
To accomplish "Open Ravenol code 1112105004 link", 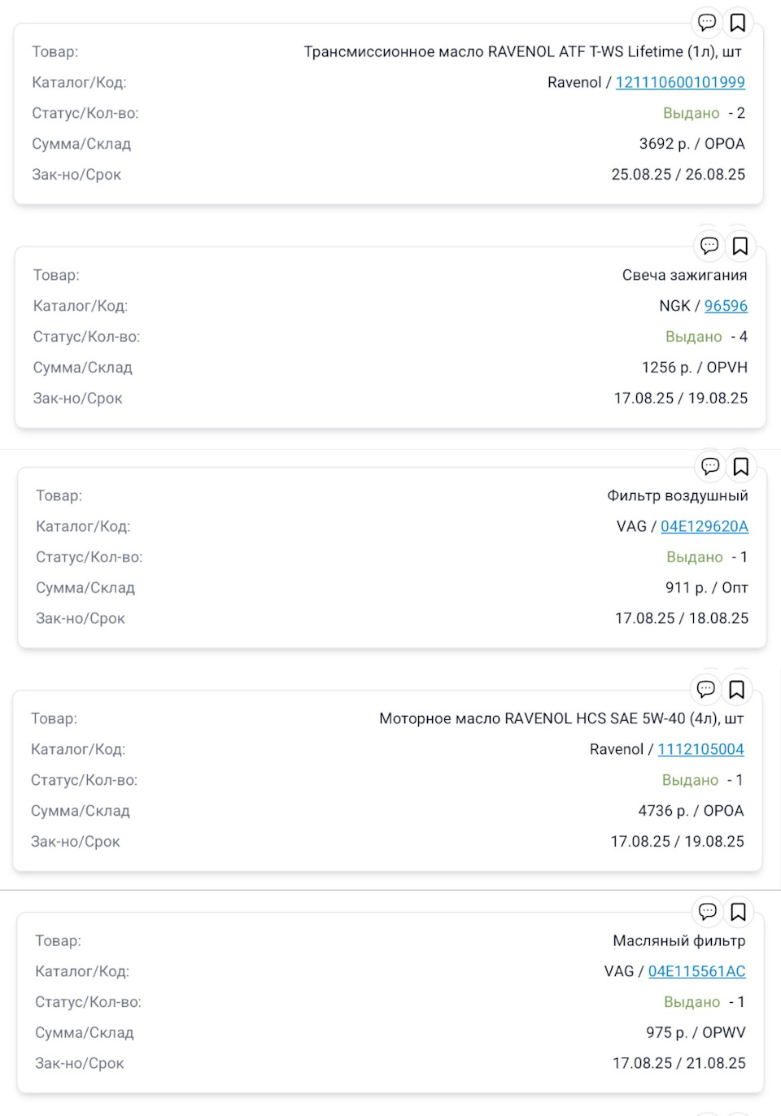I will pyautogui.click(x=700, y=749).
